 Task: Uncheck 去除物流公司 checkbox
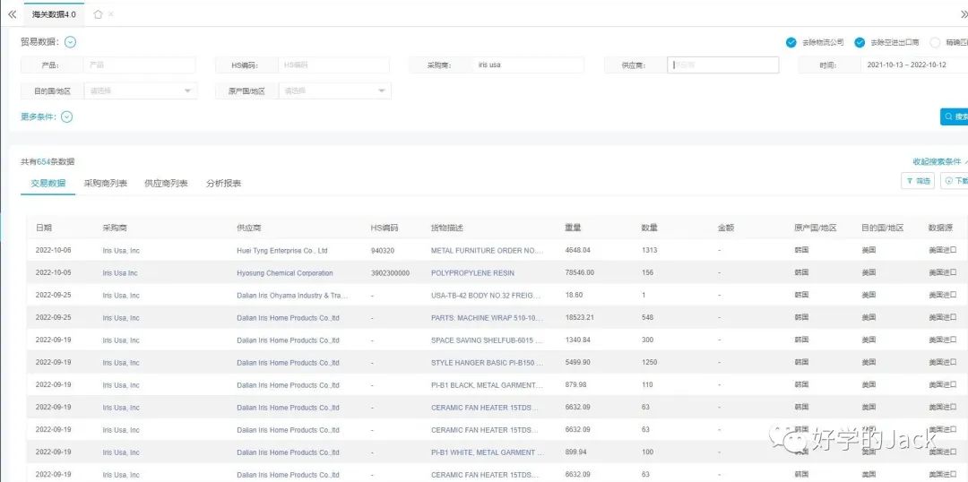[791, 42]
